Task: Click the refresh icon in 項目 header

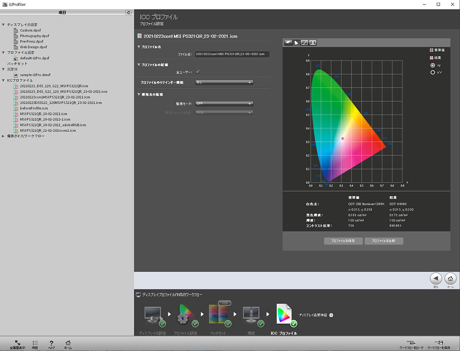Action: [129, 13]
